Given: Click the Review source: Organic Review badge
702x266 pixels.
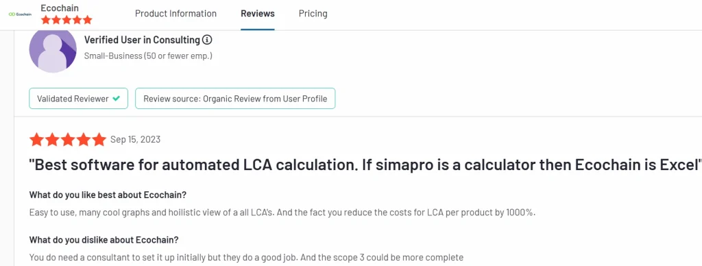Looking at the screenshot, I should 235,99.
